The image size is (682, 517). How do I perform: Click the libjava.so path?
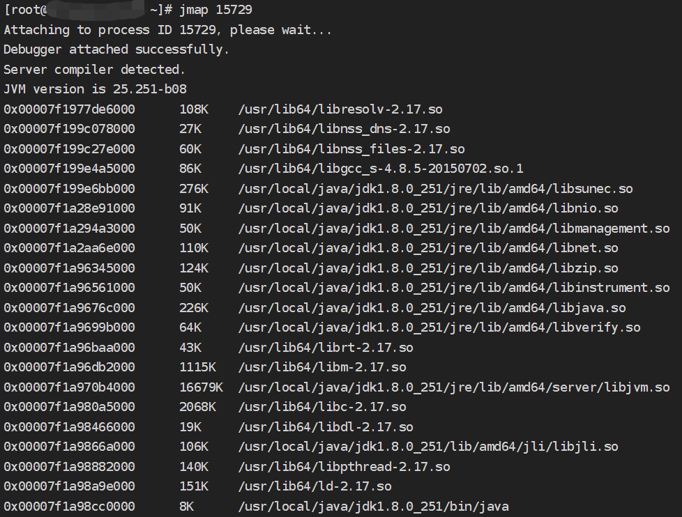point(432,308)
